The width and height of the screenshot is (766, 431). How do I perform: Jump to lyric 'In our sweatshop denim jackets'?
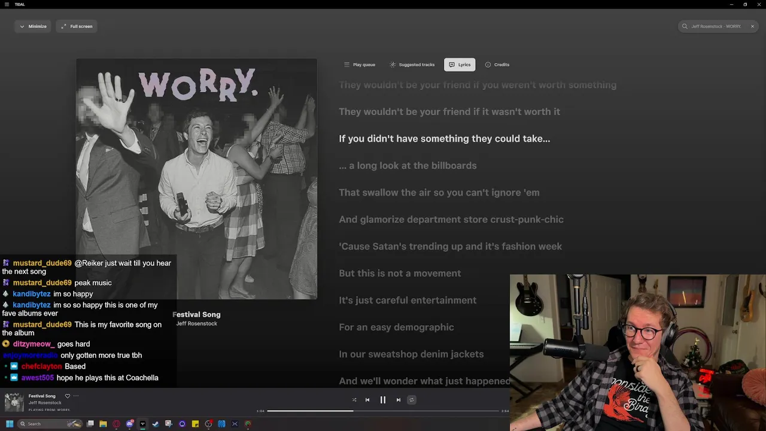(x=411, y=354)
